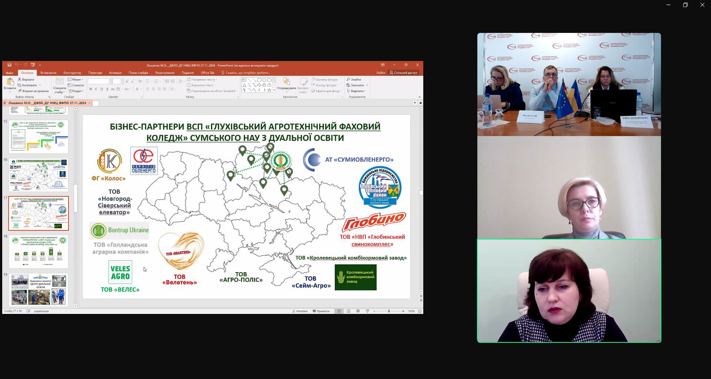Reset the slide with Скинути
Viewport: 711px width, 379px height.
(76, 85)
